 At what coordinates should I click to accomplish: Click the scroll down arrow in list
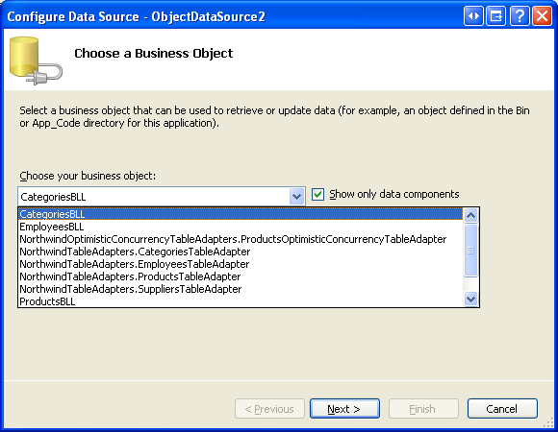(470, 299)
